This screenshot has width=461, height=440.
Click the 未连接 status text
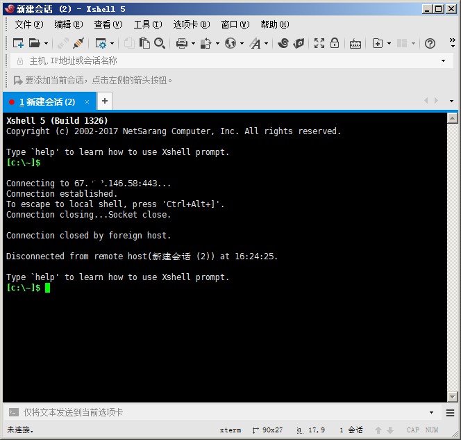coord(20,430)
